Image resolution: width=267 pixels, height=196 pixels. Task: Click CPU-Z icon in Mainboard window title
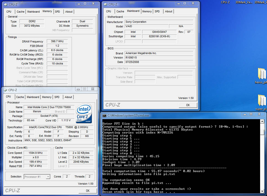coord(105,4)
